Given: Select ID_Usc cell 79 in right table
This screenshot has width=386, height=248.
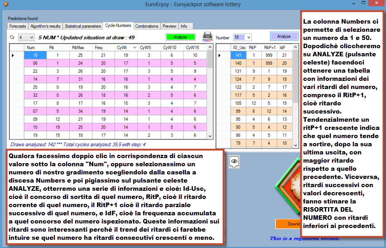Looking at the screenshot, I should [238, 143].
